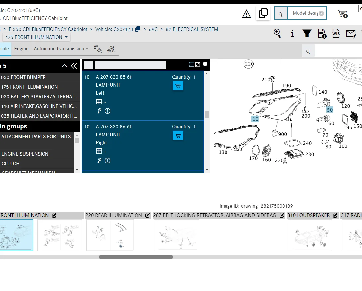Image resolution: width=362 pixels, height=291 pixels.
Task: Select 030 BATTERY,STARTER/ALTERNAT... entry
Action: (x=40, y=97)
